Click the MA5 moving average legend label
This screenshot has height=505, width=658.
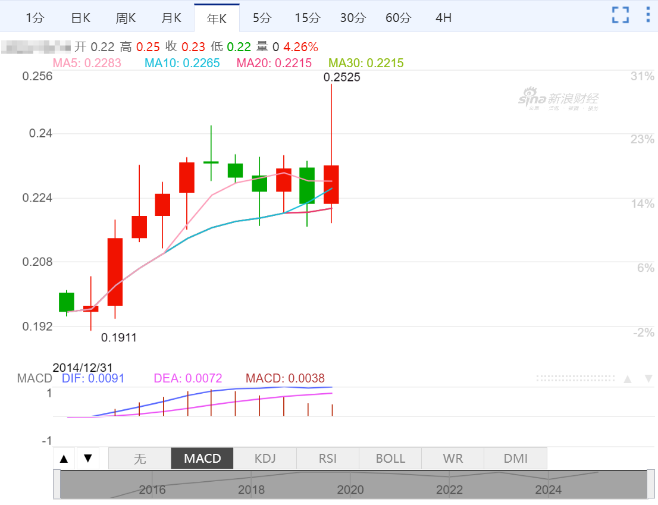tap(87, 63)
